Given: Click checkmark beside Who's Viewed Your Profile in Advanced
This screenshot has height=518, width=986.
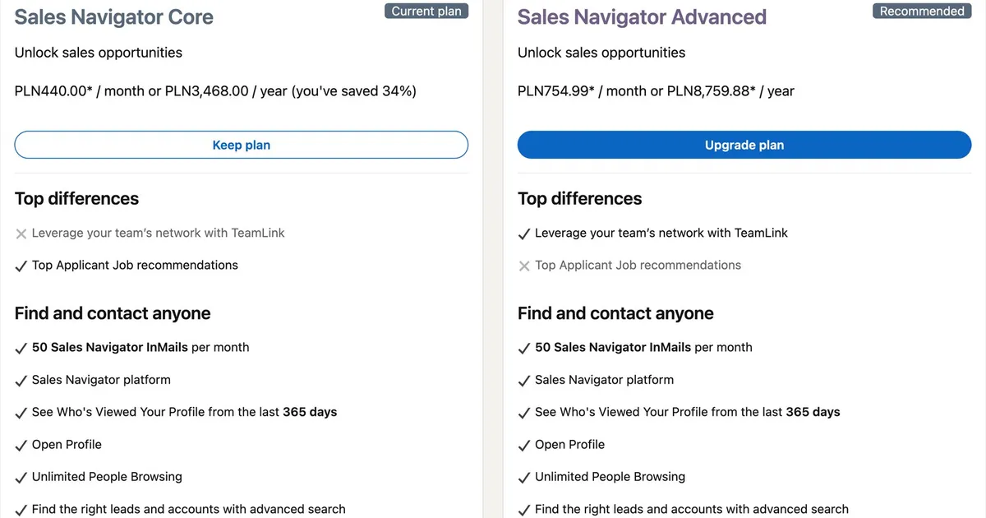Looking at the screenshot, I should (524, 413).
